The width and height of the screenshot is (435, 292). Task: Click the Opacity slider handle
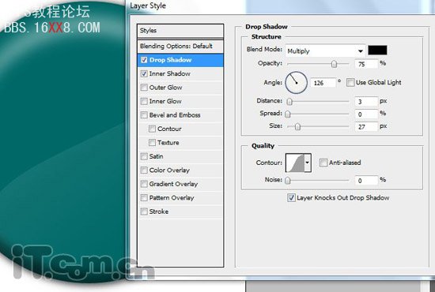pyautogui.click(x=334, y=64)
